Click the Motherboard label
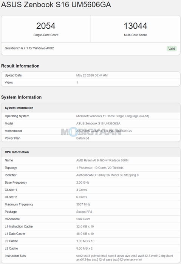This screenshot has width=181, height=264. pyautogui.click(x=13, y=131)
